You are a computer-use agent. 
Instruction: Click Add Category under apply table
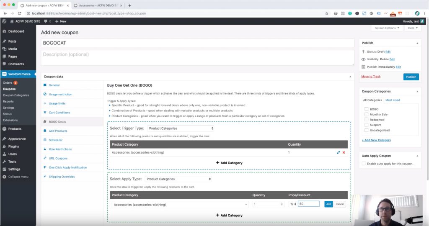pos(229,216)
